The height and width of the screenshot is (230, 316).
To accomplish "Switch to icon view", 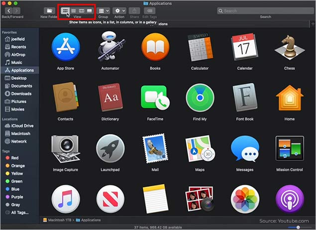I will point(65,10).
